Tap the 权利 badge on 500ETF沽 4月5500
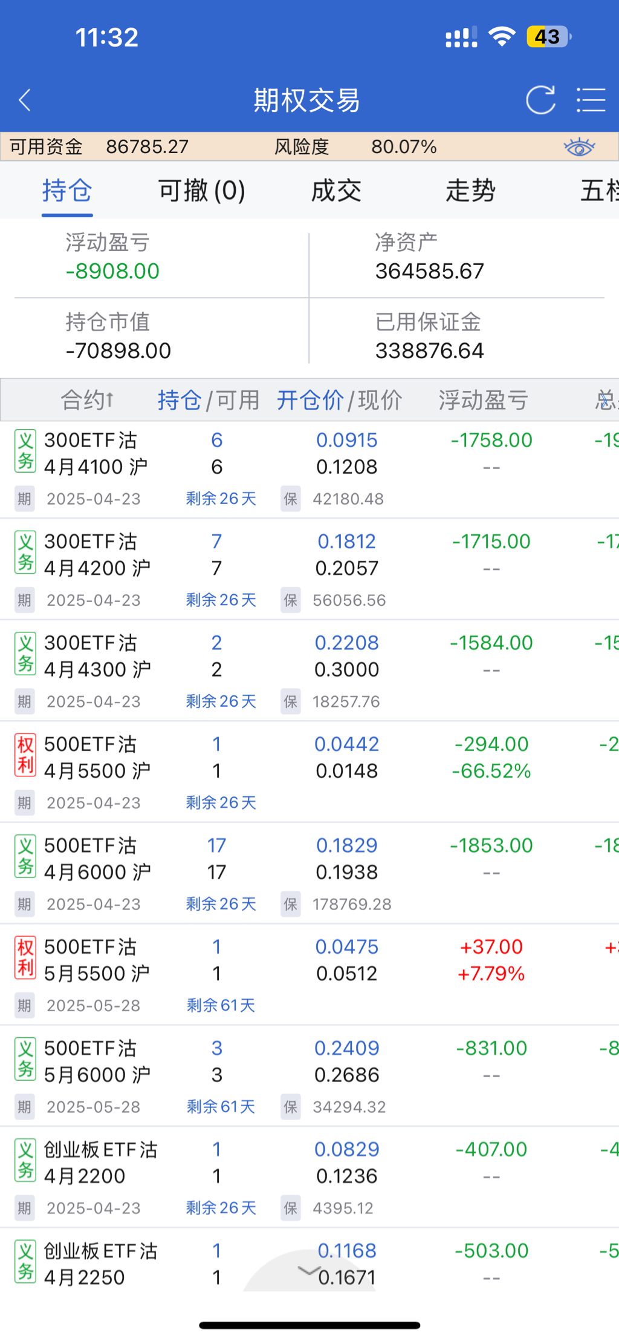Screen dimensions: 619x1341 [x=25, y=755]
